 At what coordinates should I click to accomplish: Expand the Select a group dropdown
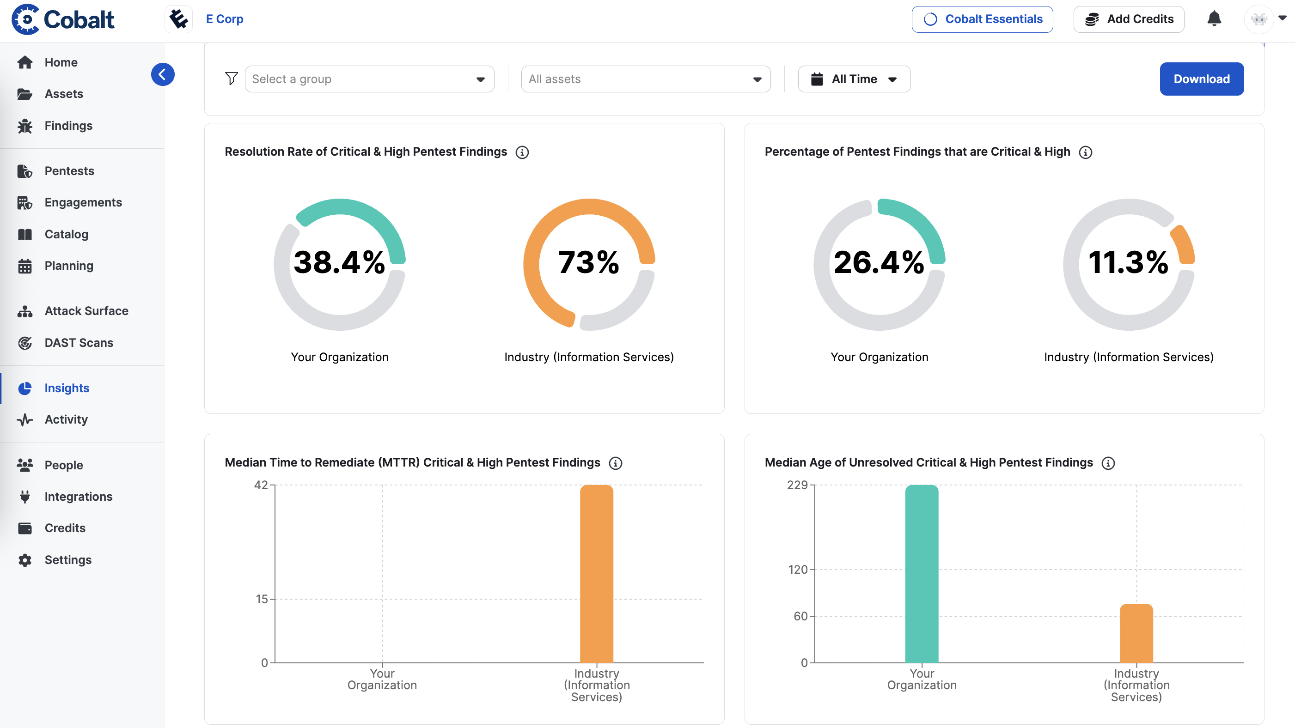point(369,79)
